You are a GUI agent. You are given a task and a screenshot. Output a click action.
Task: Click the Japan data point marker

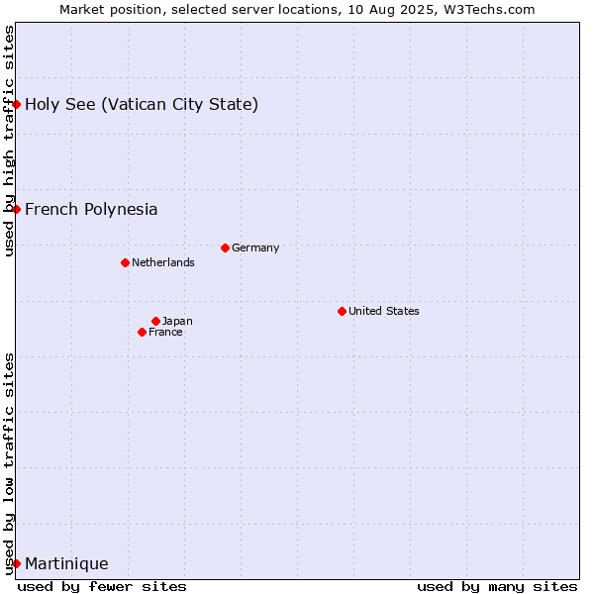155,321
